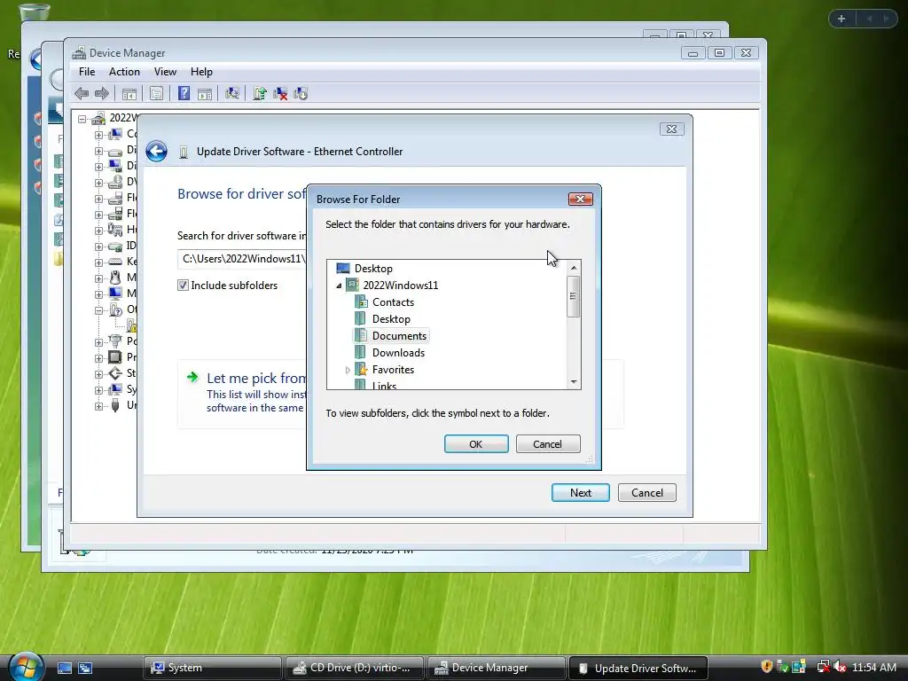The width and height of the screenshot is (908, 681).
Task: Expand the Keyboards node in device tree
Action: point(98,262)
